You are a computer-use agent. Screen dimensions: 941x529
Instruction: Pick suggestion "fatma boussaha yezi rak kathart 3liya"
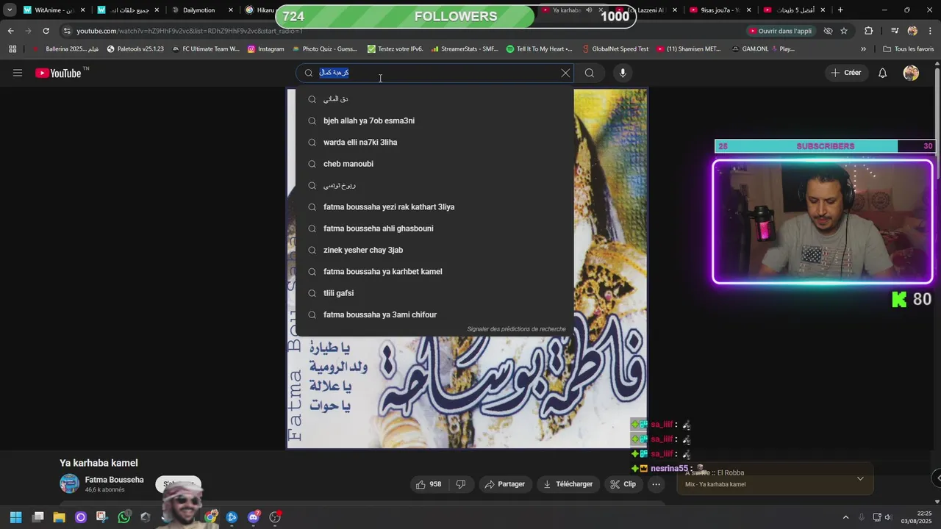pyautogui.click(x=434, y=207)
